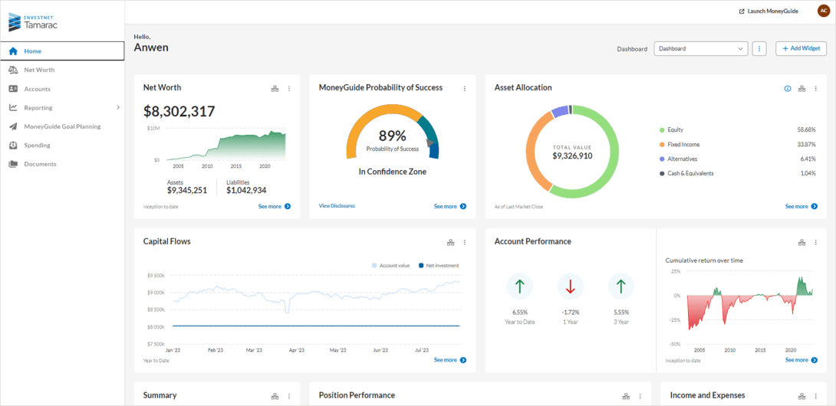Image resolution: width=836 pixels, height=406 pixels.
Task: Open the Dashboard selection dropdown
Action: point(700,48)
